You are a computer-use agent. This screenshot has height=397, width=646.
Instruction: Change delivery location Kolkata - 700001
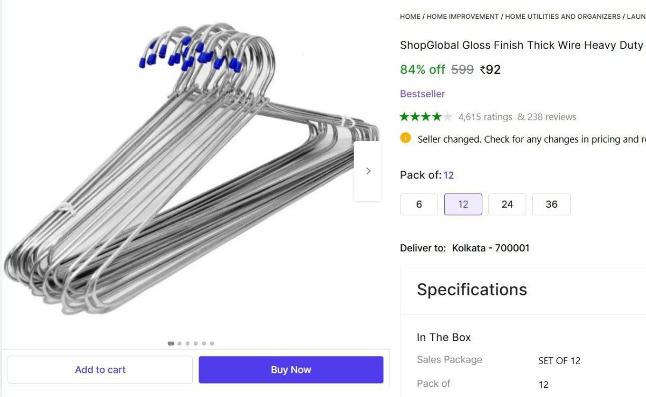coord(490,248)
